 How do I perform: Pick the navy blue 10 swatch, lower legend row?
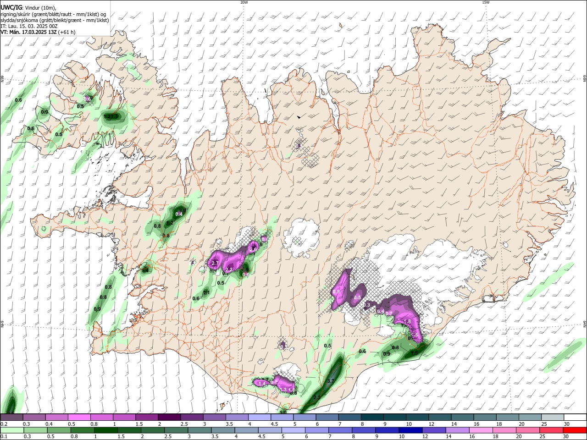411,430
